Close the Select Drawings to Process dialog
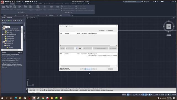This screenshot has height=100, width=177. [x=117, y=26]
